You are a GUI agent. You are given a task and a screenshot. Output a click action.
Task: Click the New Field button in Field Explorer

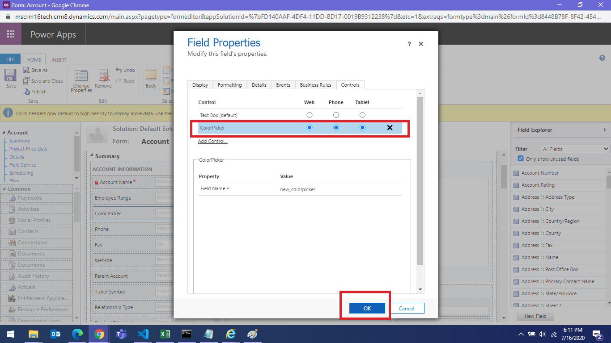point(535,316)
